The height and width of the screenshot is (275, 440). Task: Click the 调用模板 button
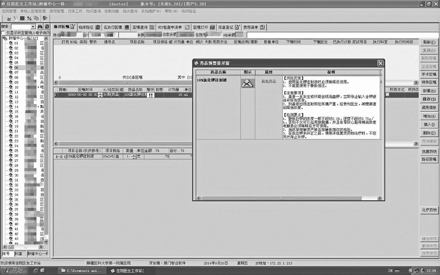(429, 108)
